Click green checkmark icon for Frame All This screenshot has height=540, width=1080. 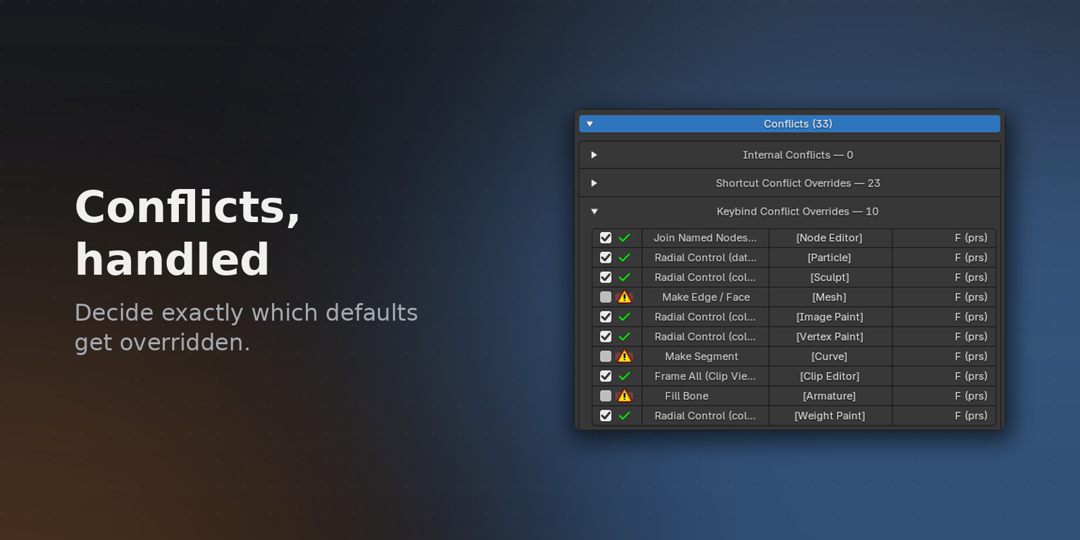pos(624,376)
